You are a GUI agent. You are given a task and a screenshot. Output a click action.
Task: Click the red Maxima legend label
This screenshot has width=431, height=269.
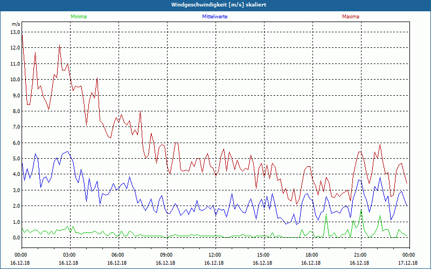[351, 17]
